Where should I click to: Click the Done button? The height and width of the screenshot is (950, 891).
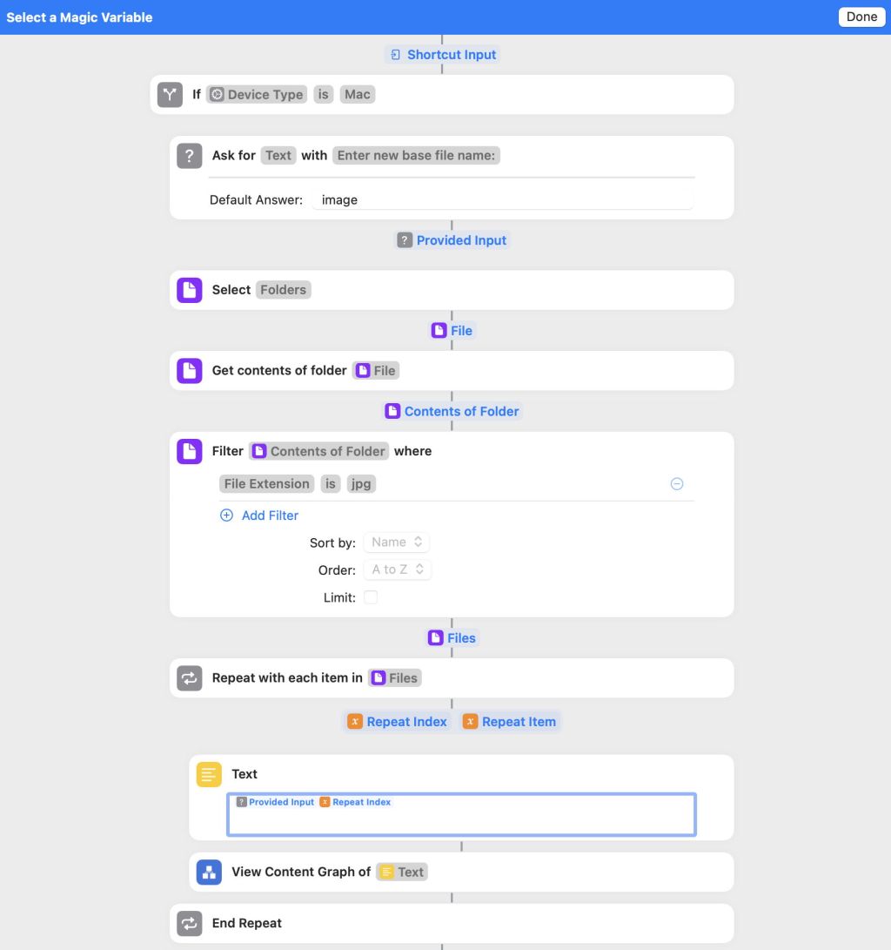click(861, 17)
